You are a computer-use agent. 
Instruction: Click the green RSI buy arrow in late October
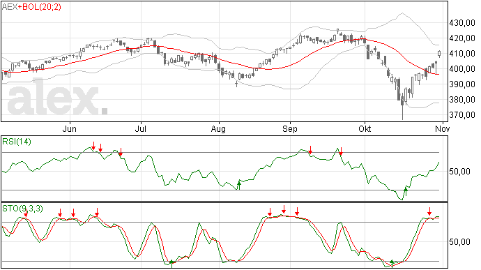pyautogui.click(x=406, y=192)
